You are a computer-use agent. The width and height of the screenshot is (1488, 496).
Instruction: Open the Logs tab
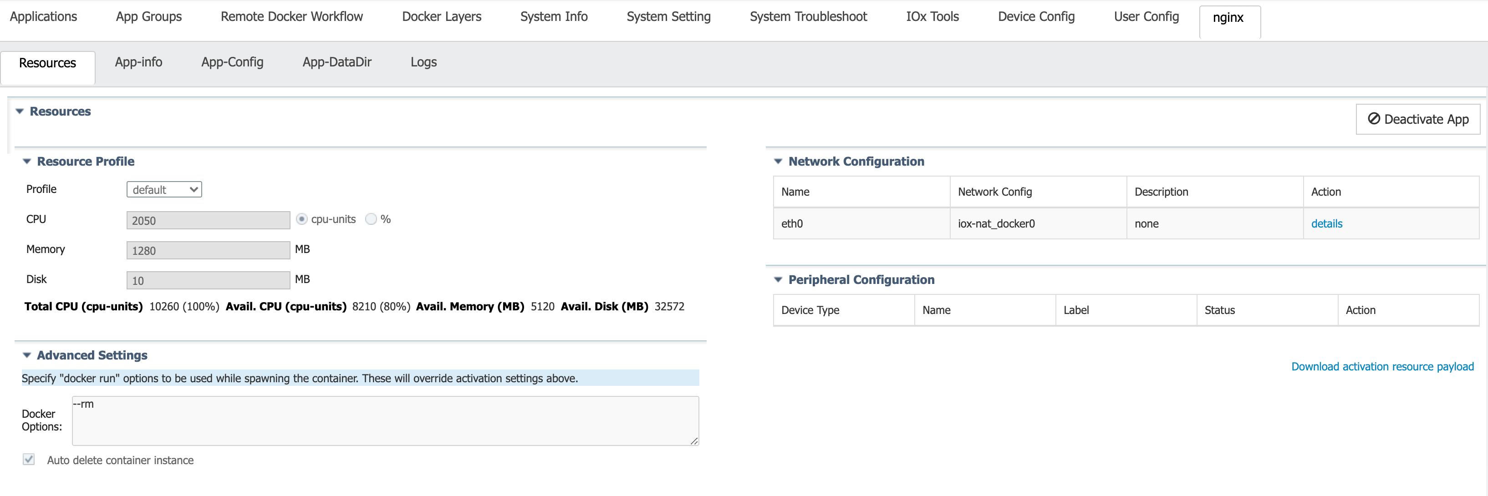(423, 62)
